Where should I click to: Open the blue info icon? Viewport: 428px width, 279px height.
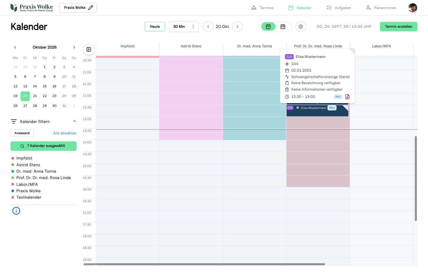[x=16, y=211]
